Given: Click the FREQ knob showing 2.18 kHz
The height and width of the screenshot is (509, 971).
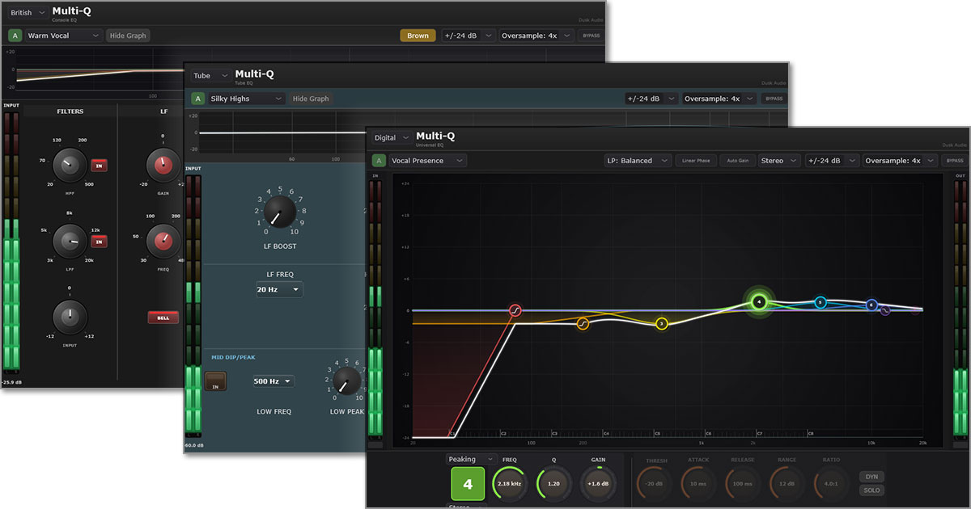Looking at the screenshot, I should [x=510, y=484].
